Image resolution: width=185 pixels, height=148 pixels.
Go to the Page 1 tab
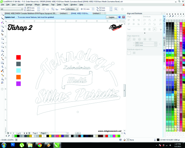click(35, 133)
